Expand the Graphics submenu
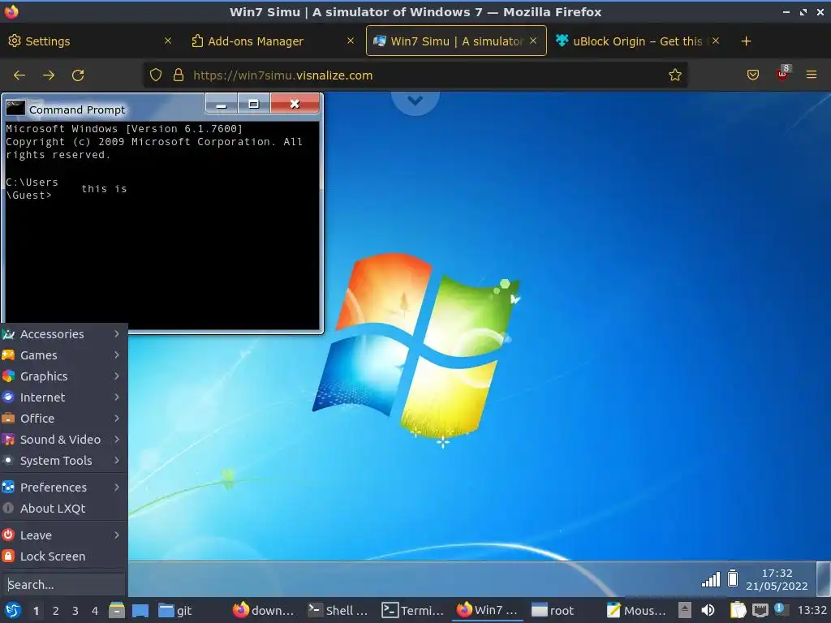The image size is (831, 623). click(63, 376)
